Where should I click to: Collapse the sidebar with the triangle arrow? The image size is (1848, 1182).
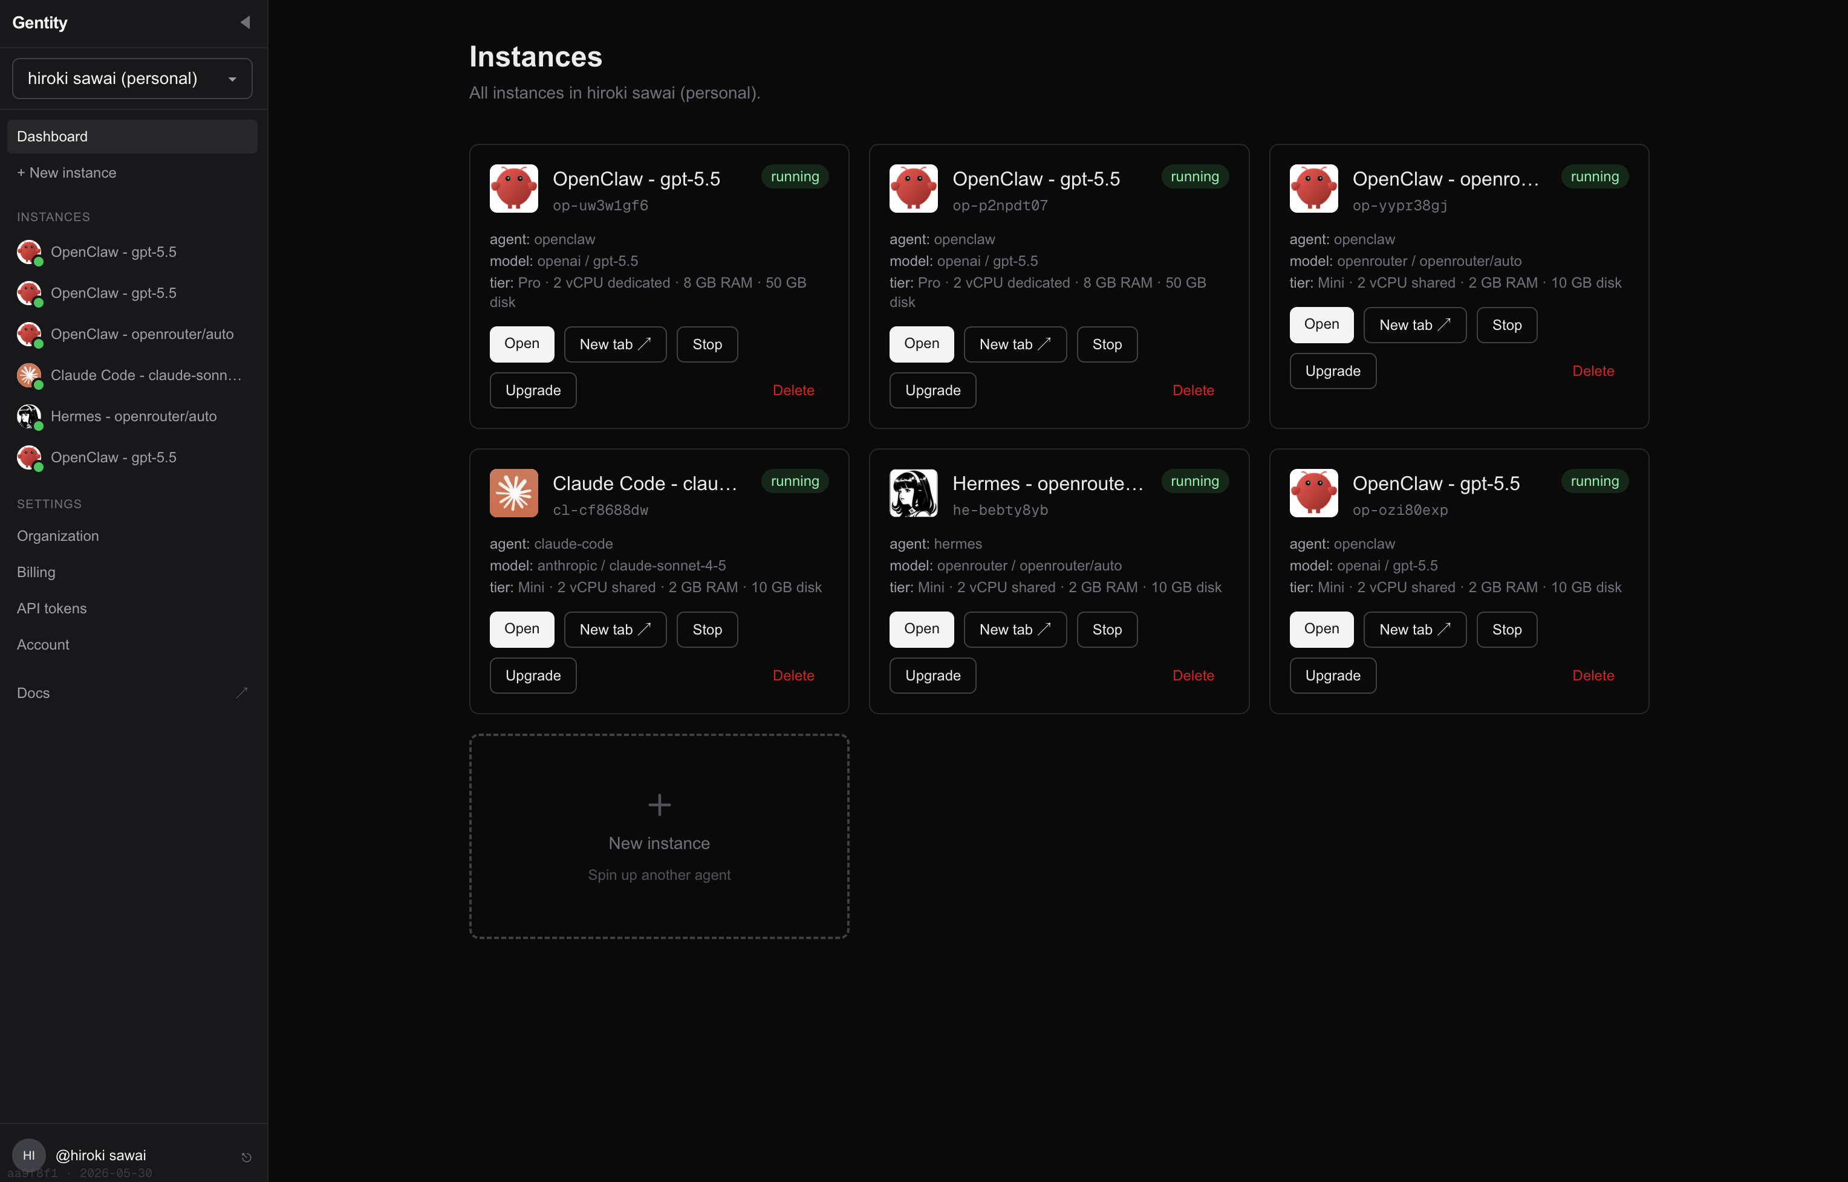pos(245,22)
